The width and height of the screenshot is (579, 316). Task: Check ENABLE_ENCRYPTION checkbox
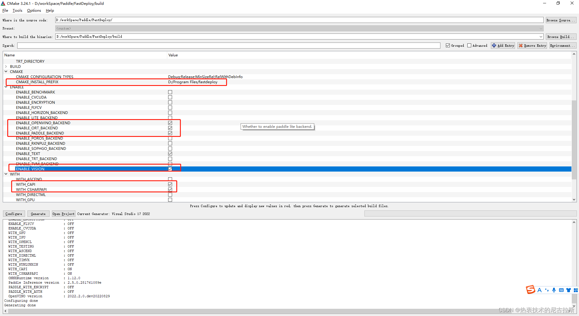coord(170,103)
